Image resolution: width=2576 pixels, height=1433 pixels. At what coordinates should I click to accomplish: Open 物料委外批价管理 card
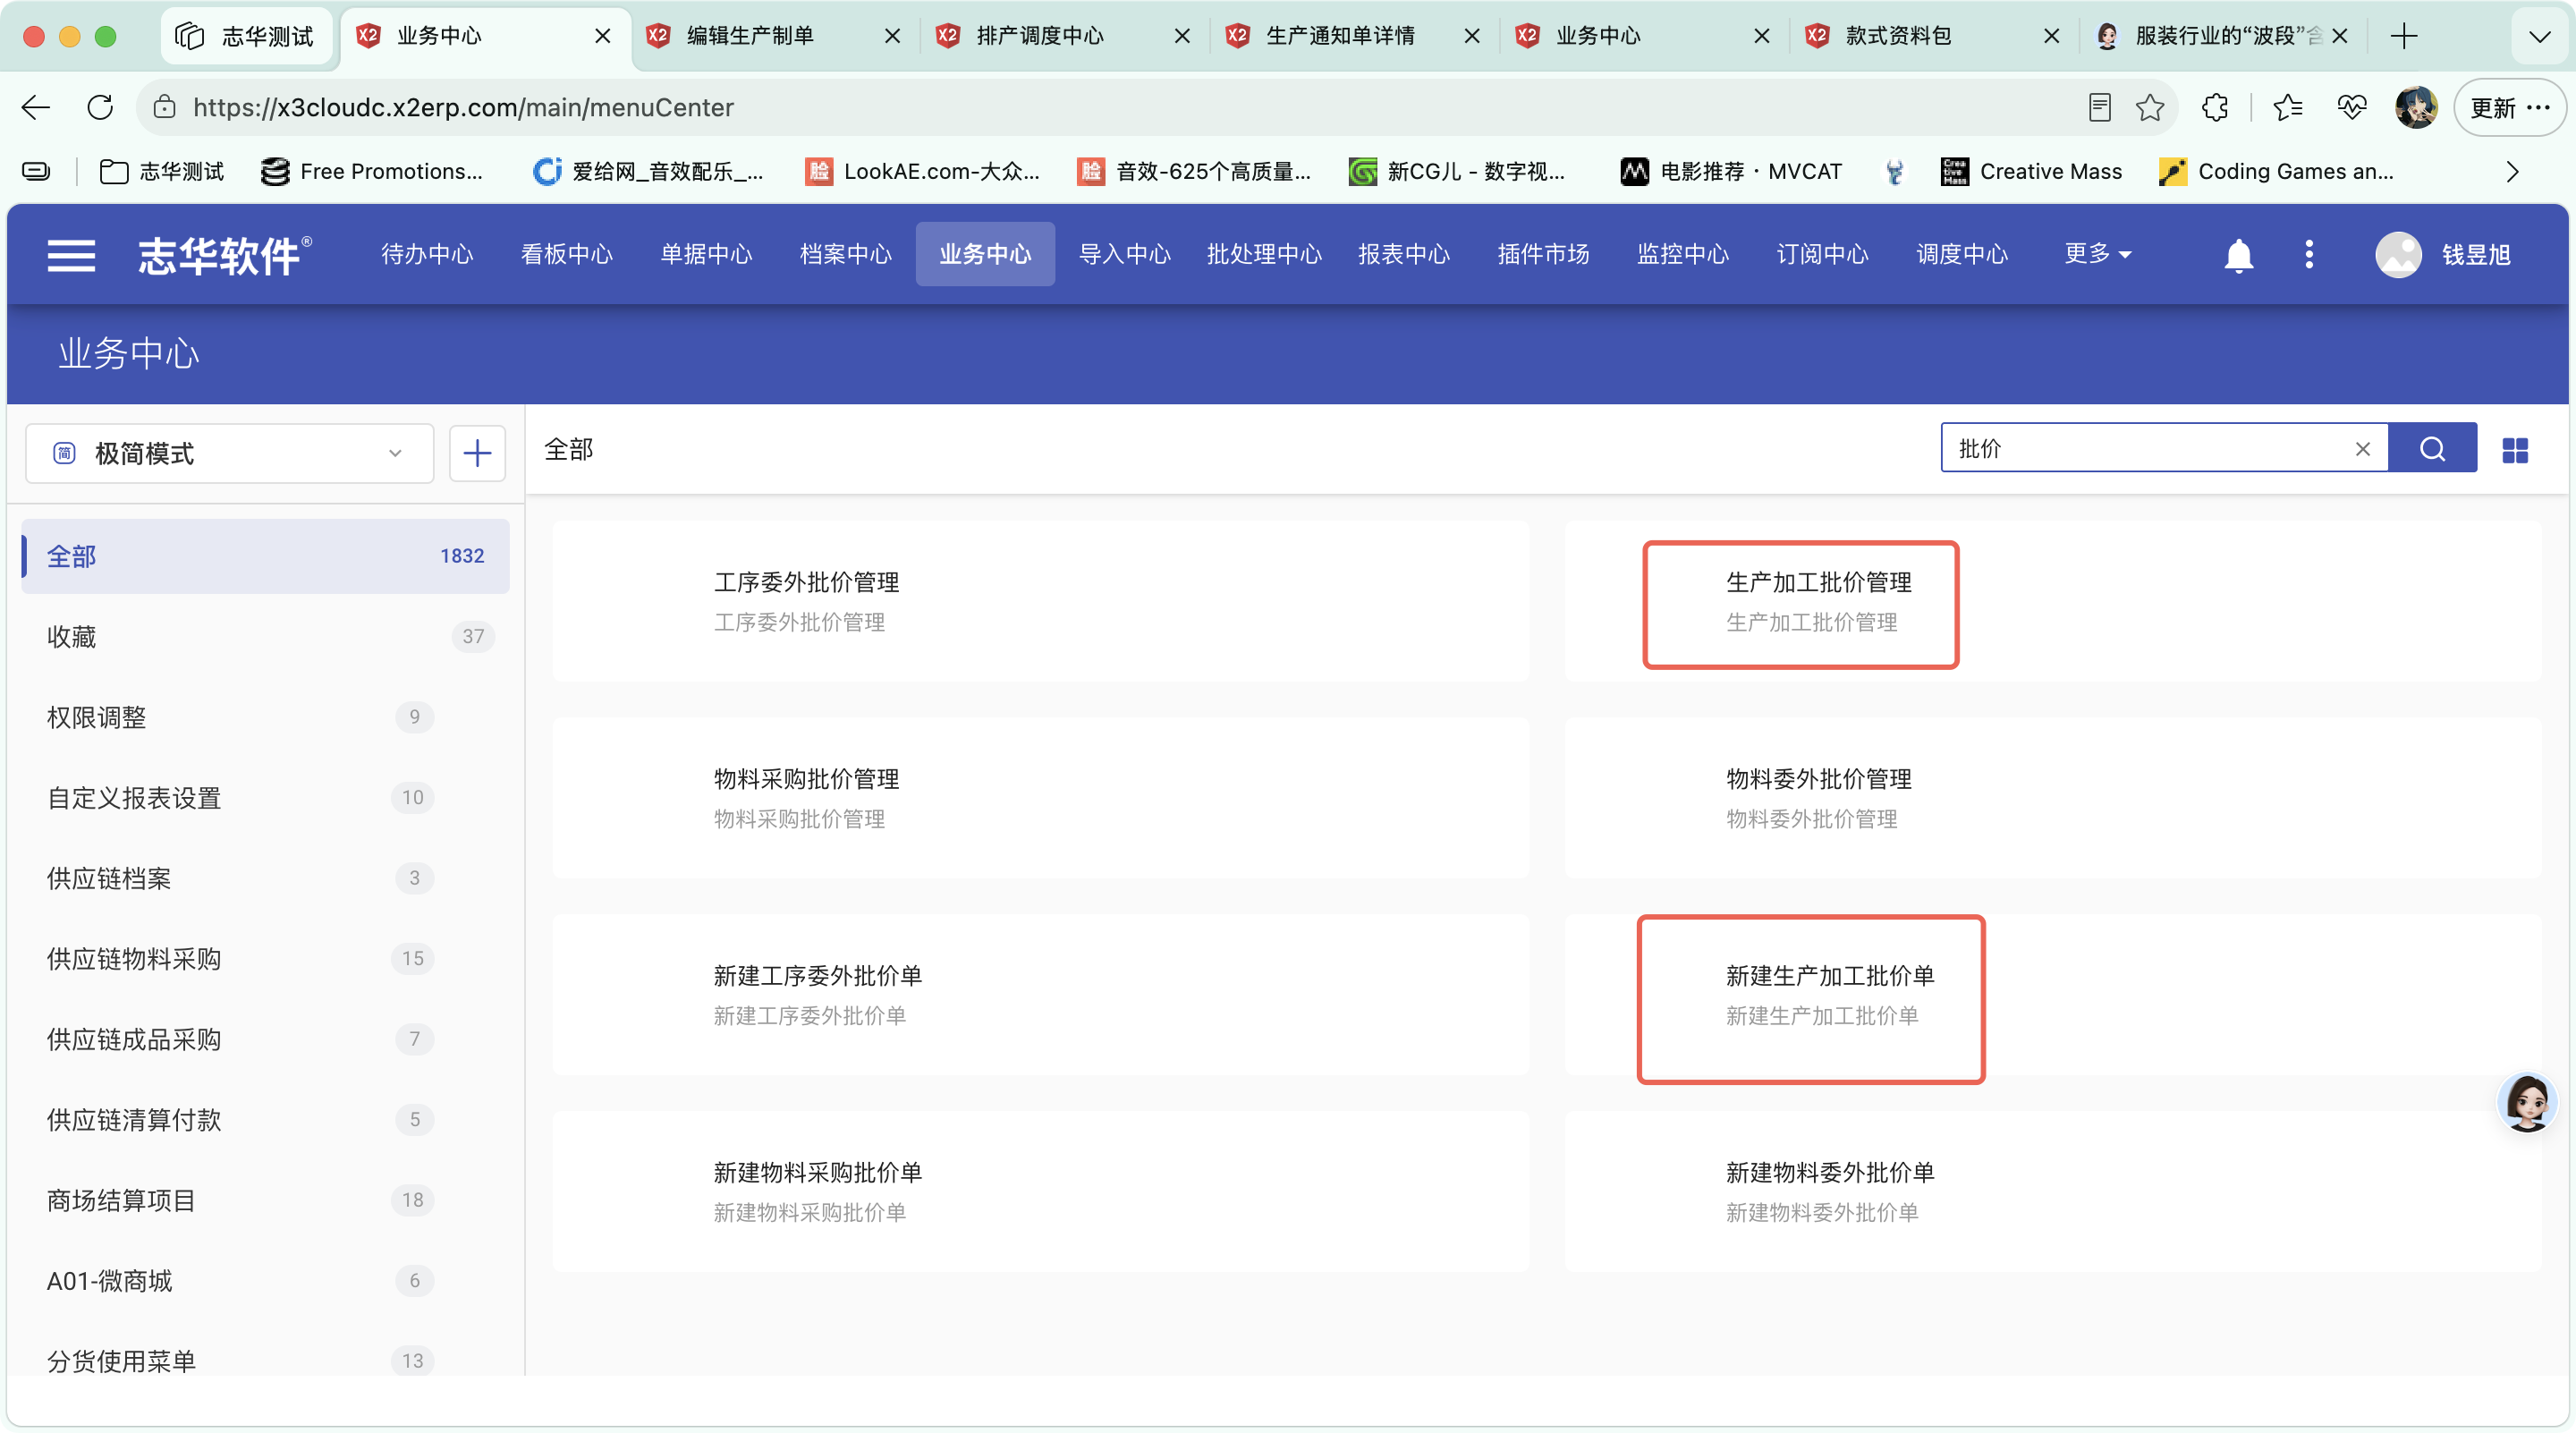(x=2052, y=798)
